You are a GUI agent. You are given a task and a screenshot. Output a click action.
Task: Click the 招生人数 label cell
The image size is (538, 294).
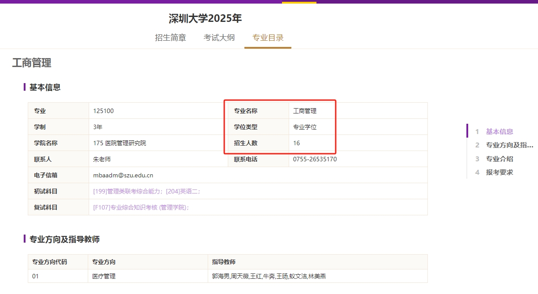pyautogui.click(x=258, y=143)
